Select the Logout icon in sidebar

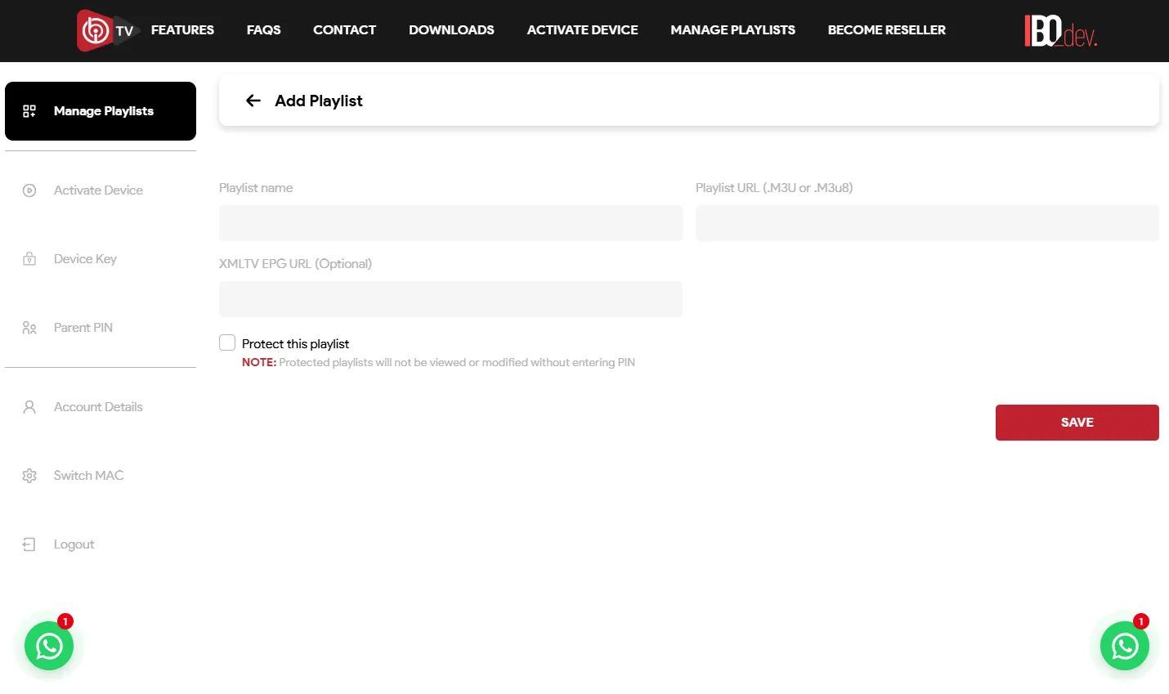[x=29, y=544]
